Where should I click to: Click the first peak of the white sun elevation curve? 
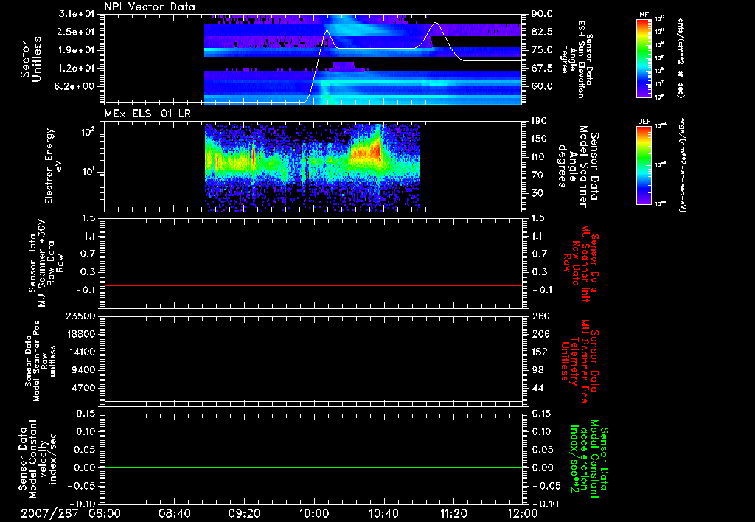tap(327, 30)
